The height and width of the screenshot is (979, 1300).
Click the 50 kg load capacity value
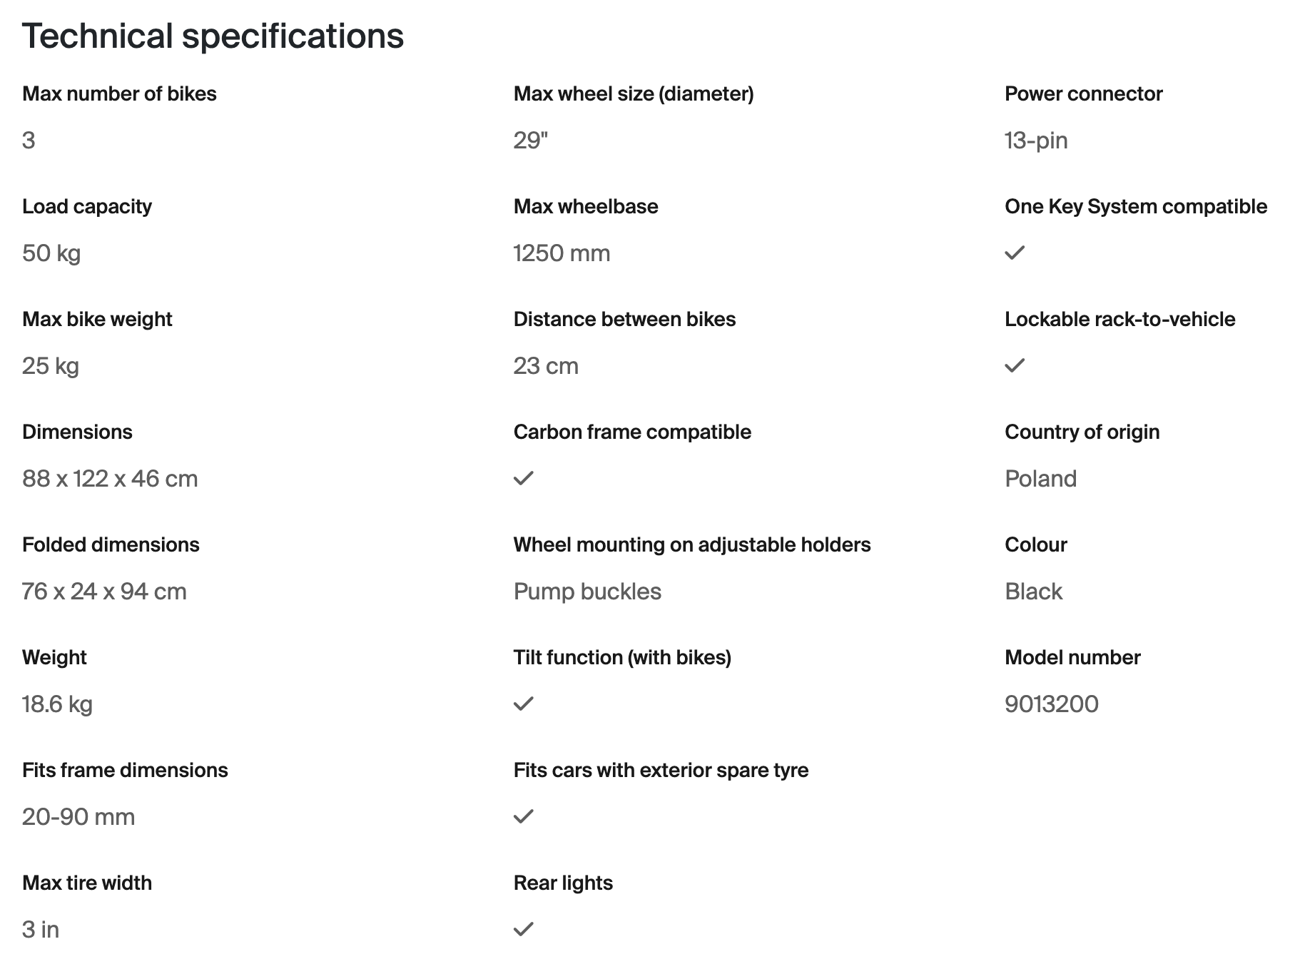[x=51, y=253]
